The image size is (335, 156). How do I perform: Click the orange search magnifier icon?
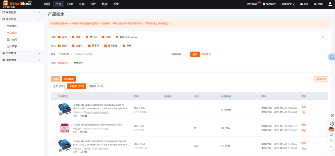click(x=323, y=37)
